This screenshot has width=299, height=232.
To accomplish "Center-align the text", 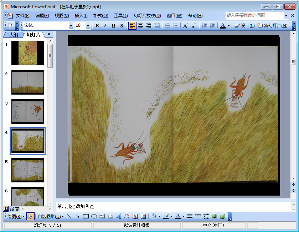I will coord(140,26).
